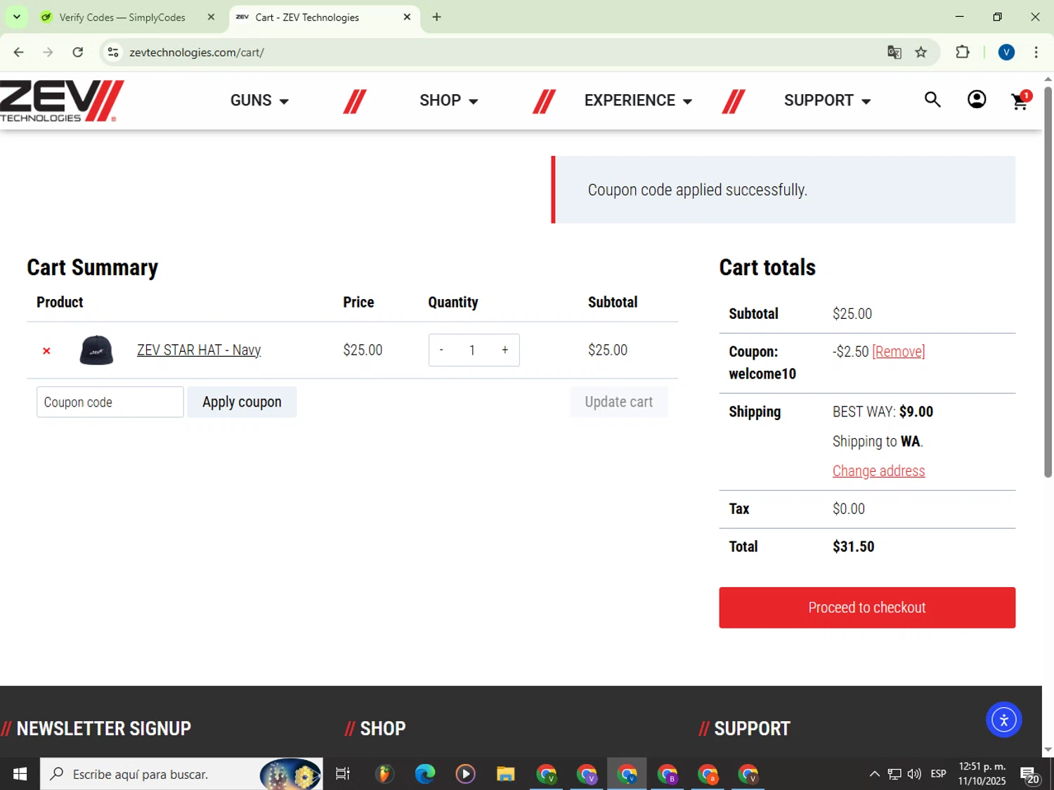Click the Coupon code applied successfully message
Screen dimensions: 1054x790
(697, 190)
